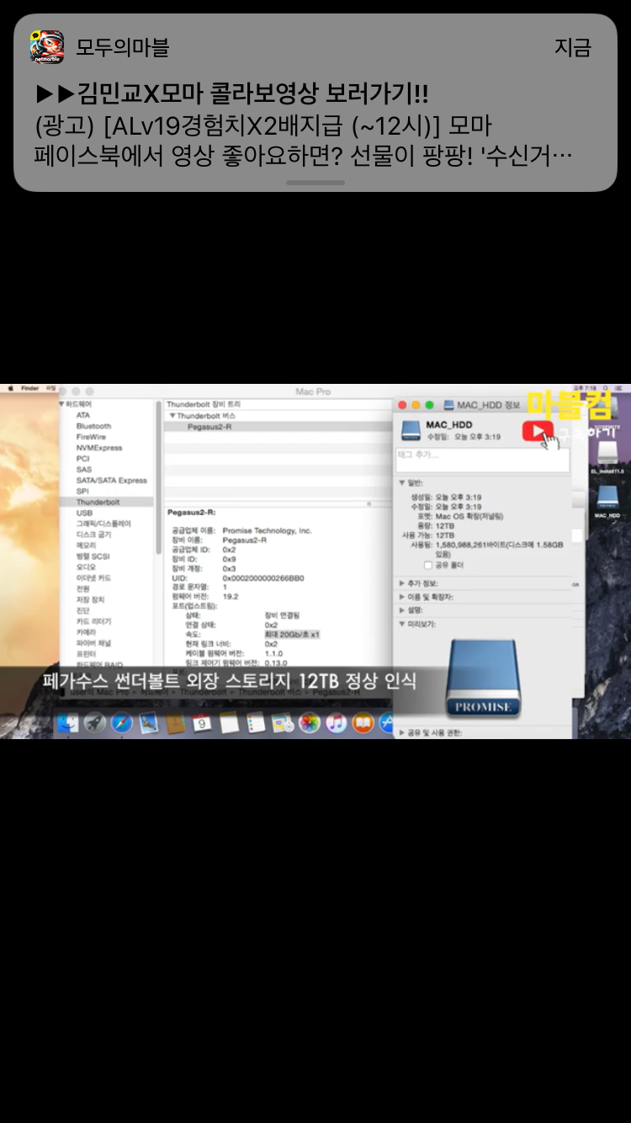The width and height of the screenshot is (631, 1123).
Task: Select MAC_HDD drive icon on desktop
Action: point(607,498)
